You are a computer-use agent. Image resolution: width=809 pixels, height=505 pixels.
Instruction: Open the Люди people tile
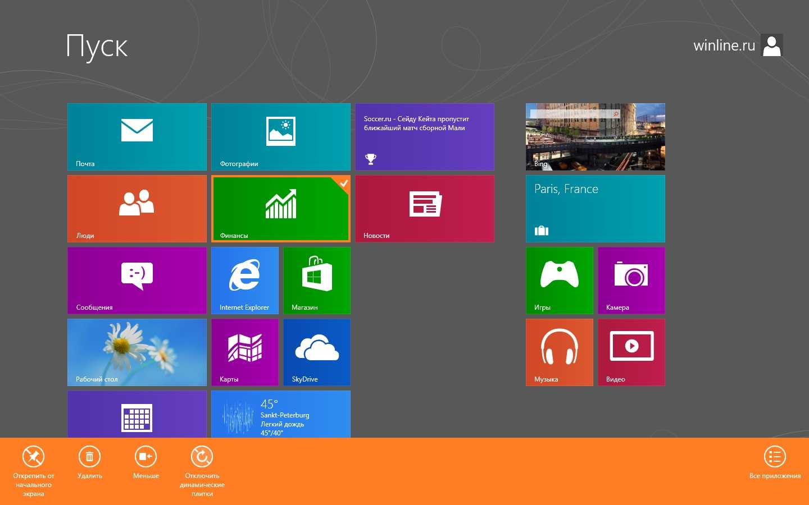tap(137, 209)
